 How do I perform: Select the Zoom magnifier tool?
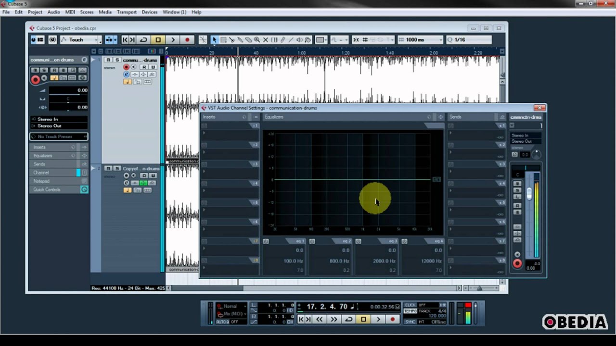coord(257,40)
